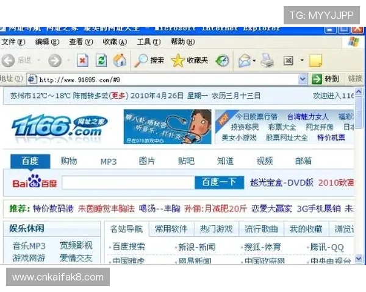Screen dimensions: 366x292
Task: Click the History clock icon
Action: [x=223, y=61]
